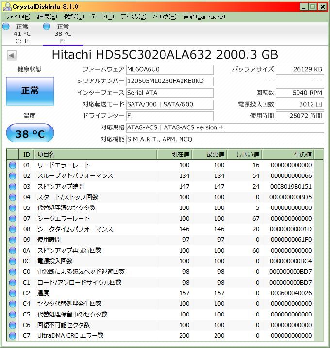Open the ファイル(F) menu
Viewport: 330px width, 348px height.
pyautogui.click(x=17, y=16)
